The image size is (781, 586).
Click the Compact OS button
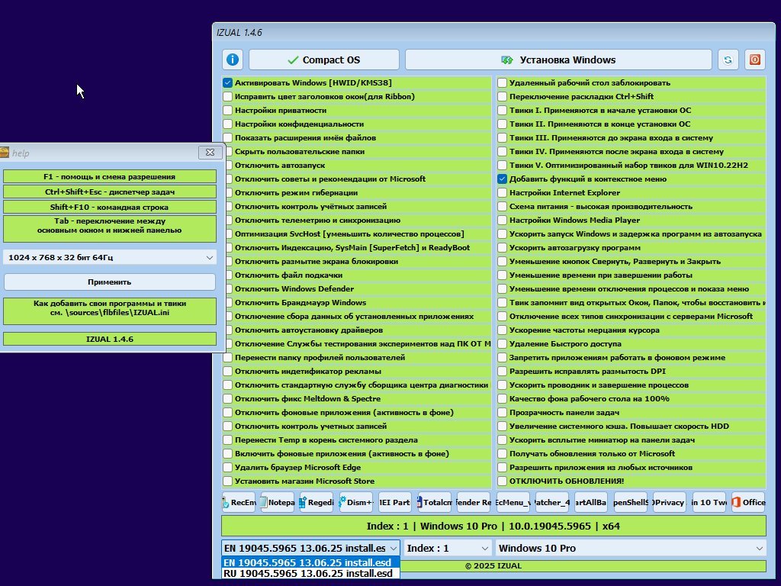tap(323, 60)
